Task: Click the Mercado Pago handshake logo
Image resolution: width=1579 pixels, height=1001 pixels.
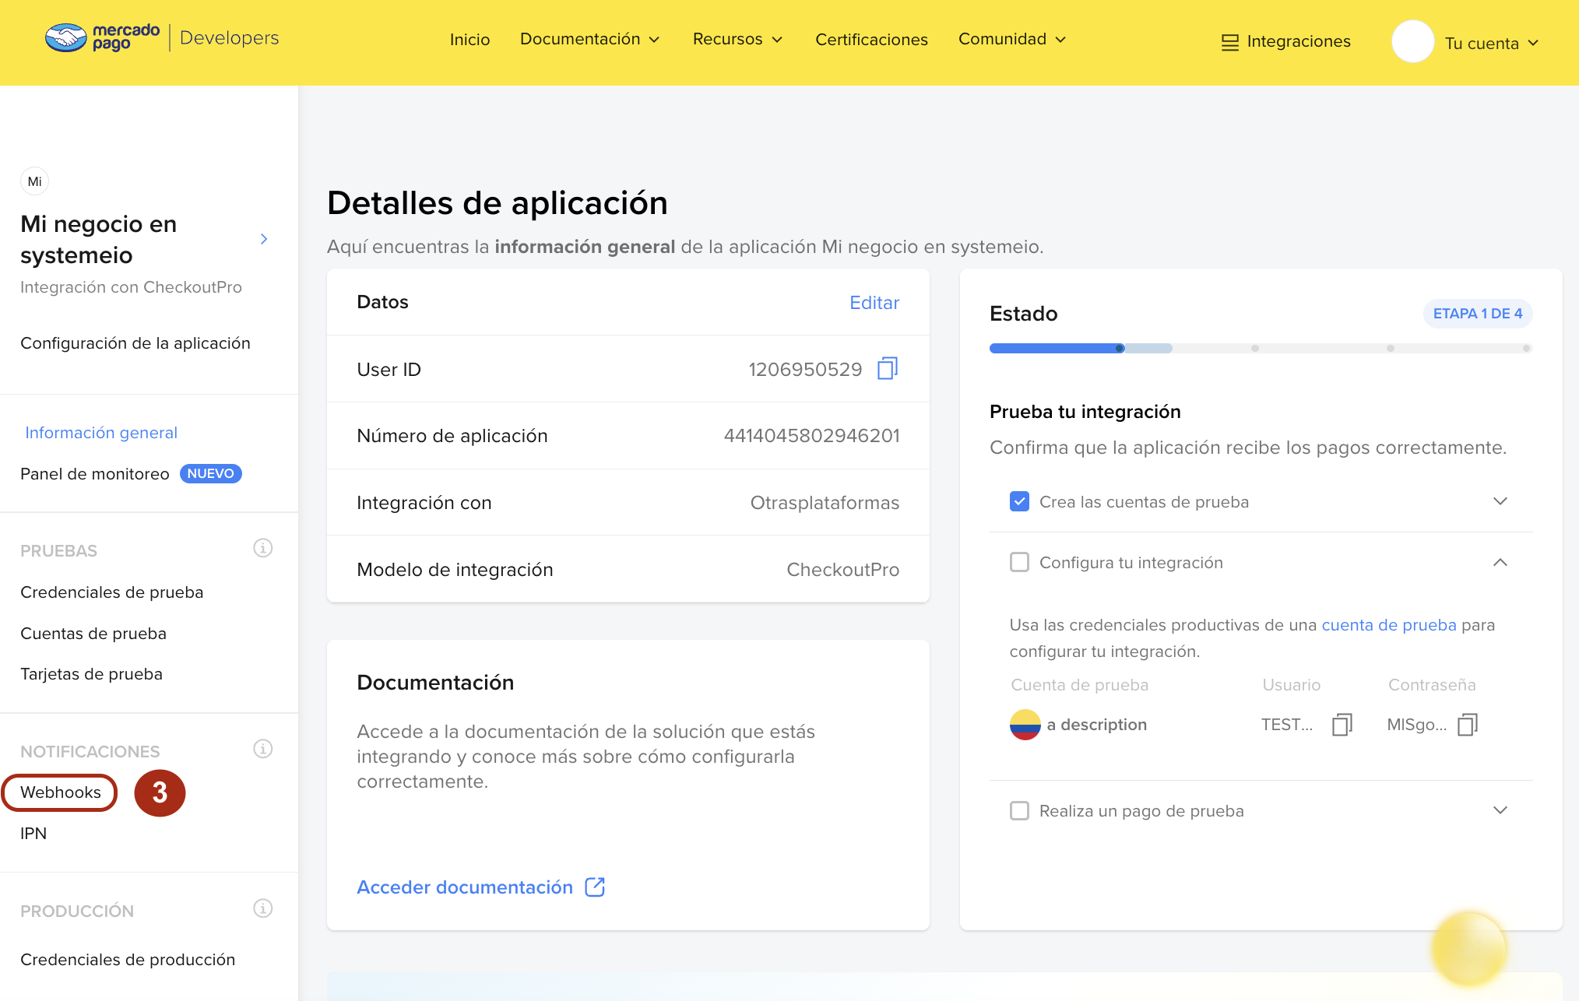Action: pyautogui.click(x=66, y=37)
